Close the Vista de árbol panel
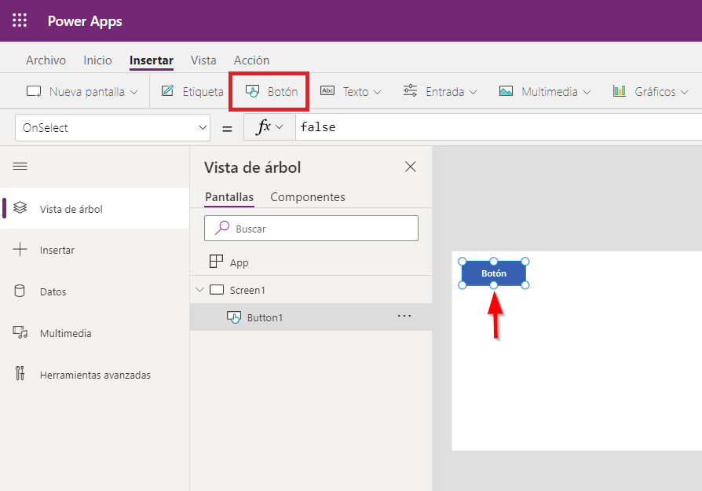The width and height of the screenshot is (702, 491). tap(410, 167)
